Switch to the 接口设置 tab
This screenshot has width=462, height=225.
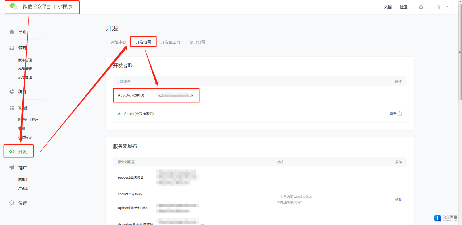(197, 42)
